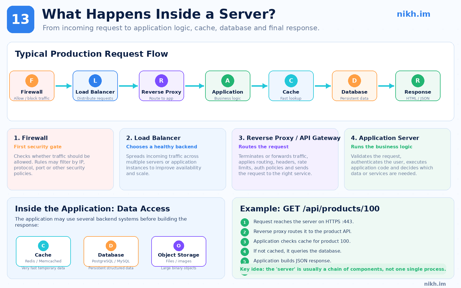Click 'Redis / Memcached' label
The width and height of the screenshot is (461, 288).
[x=43, y=261]
